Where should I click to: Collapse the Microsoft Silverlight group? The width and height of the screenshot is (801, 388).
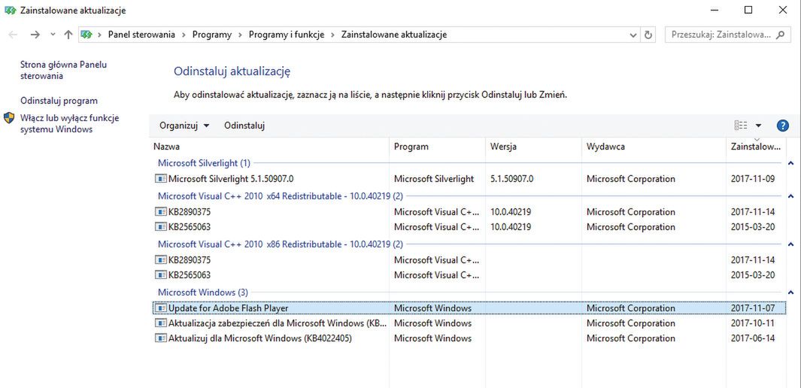(x=790, y=163)
